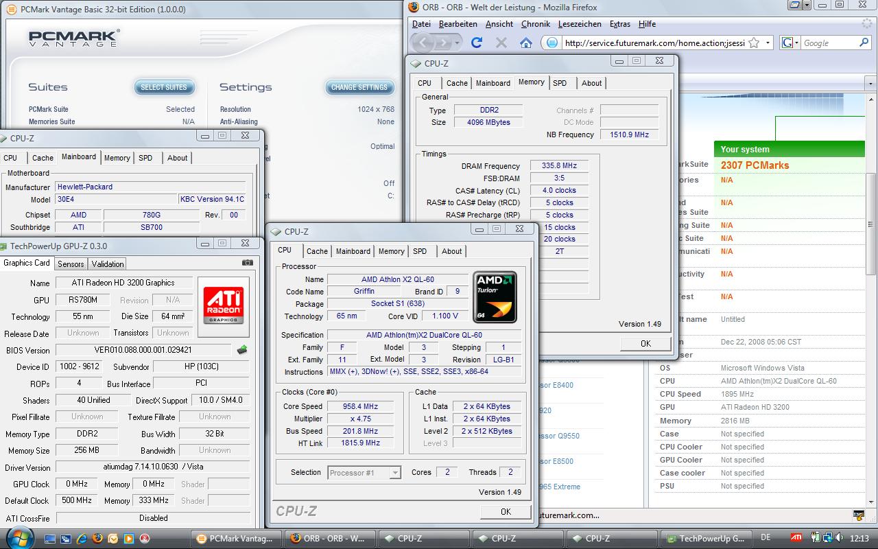Viewport: 878px width, 549px height.
Task: Open the Datei menu in Firefox
Action: (x=421, y=23)
